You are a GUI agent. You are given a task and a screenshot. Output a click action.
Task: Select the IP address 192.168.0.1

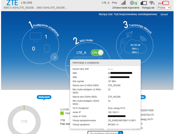point(114,112)
